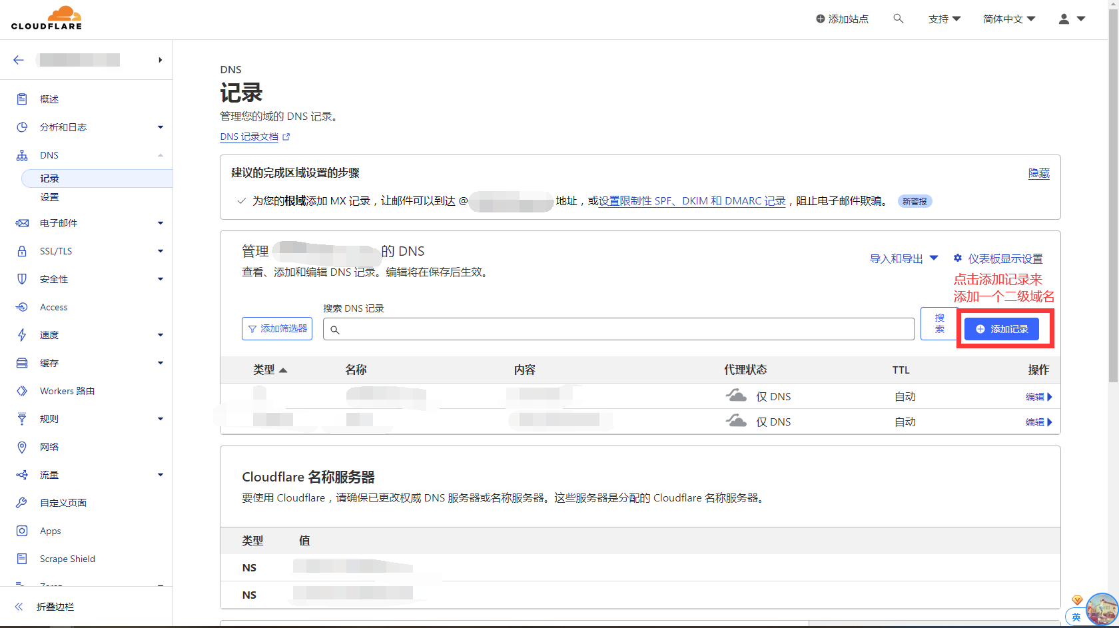Expand the 分析和日志 submenu arrow

[161, 127]
